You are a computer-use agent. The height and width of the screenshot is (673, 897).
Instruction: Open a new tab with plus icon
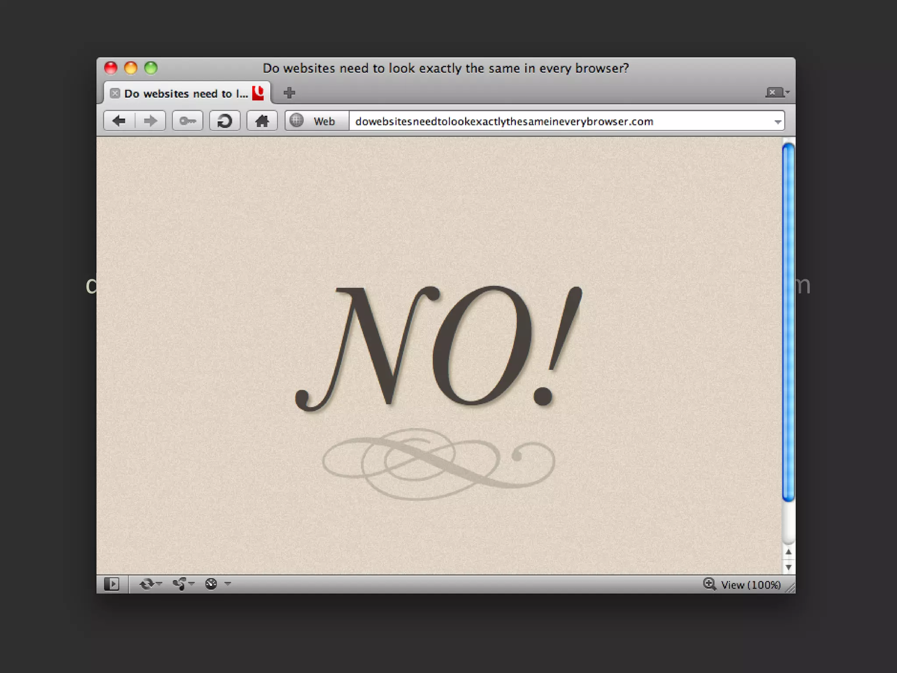[289, 93]
